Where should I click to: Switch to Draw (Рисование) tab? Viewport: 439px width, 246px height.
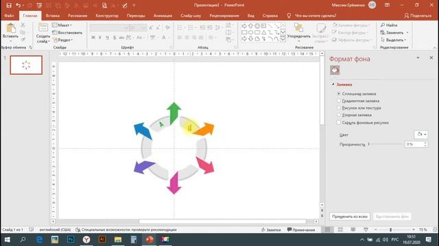[78, 16]
